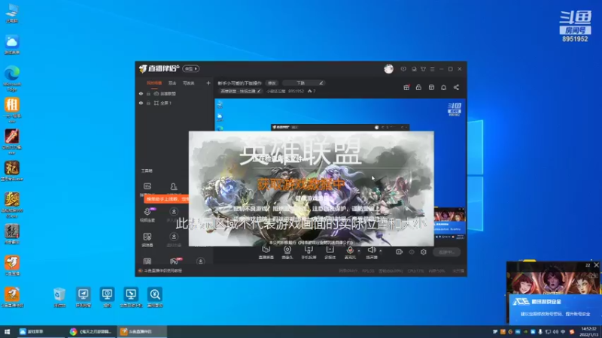Add a screen capture source (直播屏幕)

266,252
